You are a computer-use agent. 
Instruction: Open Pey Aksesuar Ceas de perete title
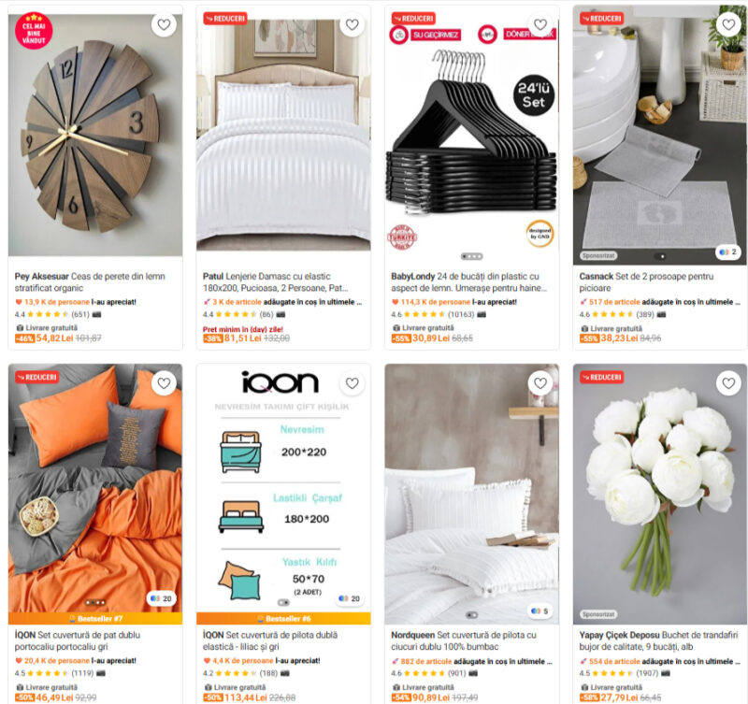coord(90,282)
